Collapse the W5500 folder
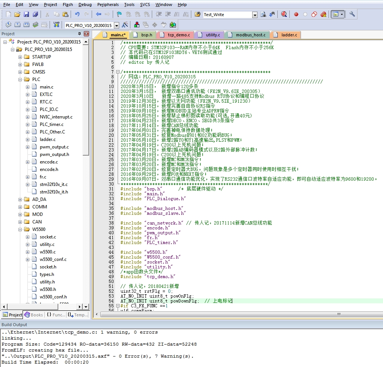Viewport: 383px width, 367px height. [20, 229]
